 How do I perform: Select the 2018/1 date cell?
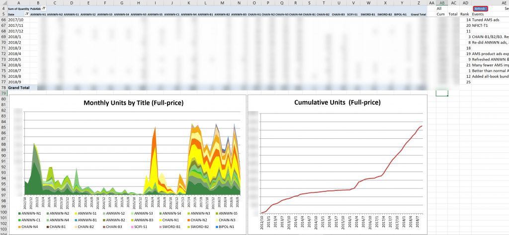click(x=15, y=37)
